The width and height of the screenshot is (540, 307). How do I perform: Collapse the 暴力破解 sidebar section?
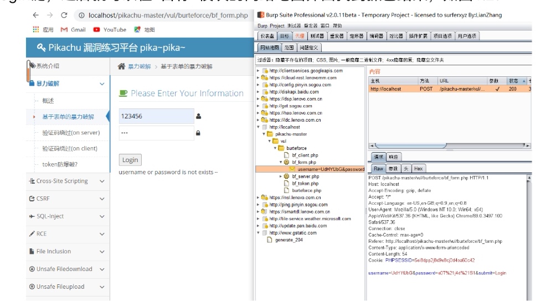pyautogui.click(x=102, y=84)
